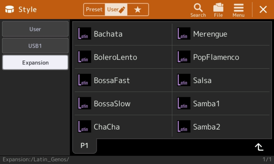Switch to the Preset toggle
Viewport: 274px width, 164px height.
pyautogui.click(x=94, y=9)
